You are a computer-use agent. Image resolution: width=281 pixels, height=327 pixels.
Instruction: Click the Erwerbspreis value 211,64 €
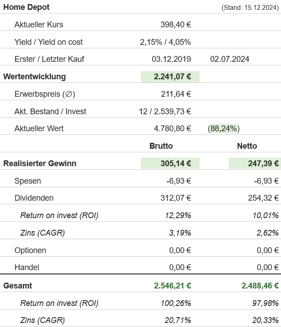(176, 94)
